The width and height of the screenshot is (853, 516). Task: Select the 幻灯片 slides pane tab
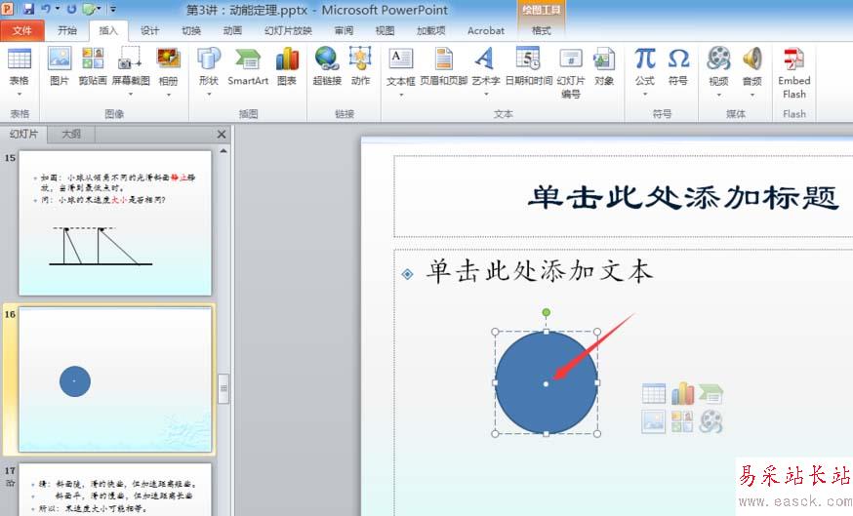click(24, 134)
